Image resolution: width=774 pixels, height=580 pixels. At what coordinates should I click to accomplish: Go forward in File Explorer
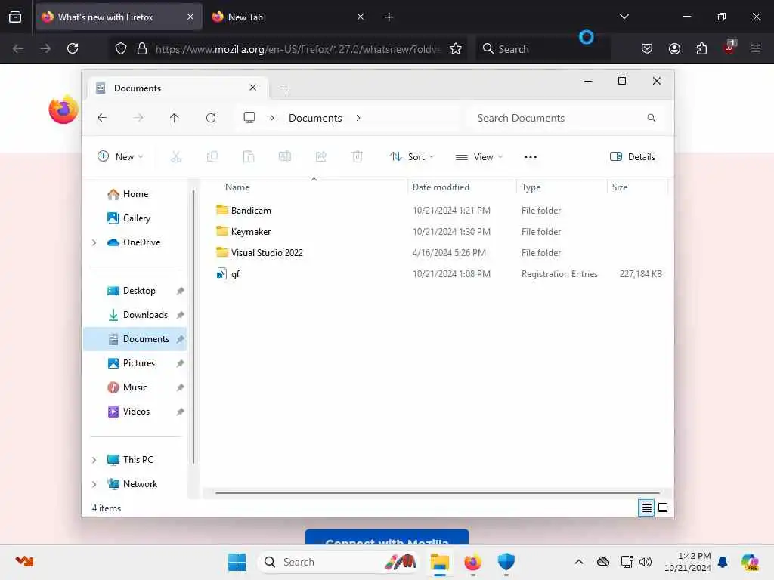tap(138, 118)
